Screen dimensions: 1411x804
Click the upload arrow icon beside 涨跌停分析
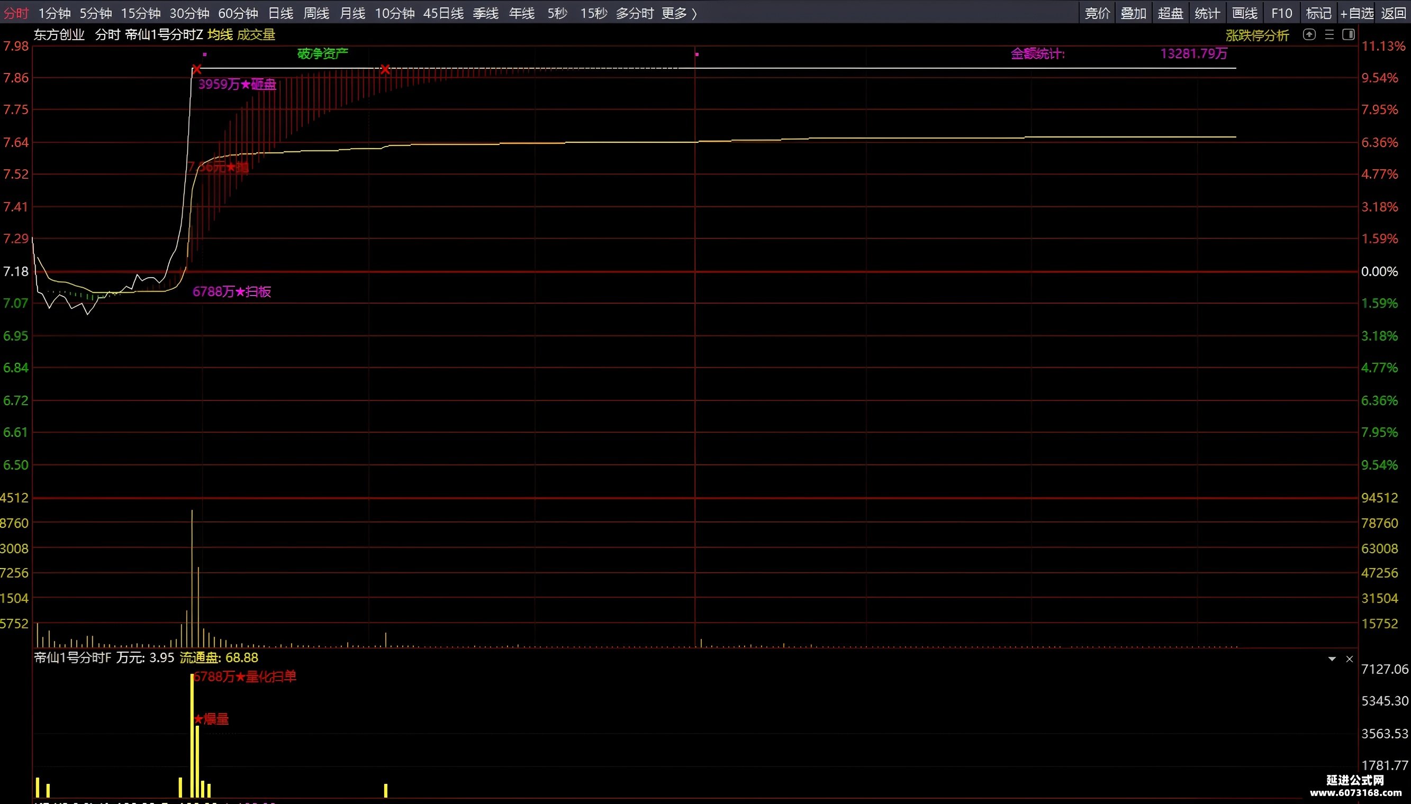[x=1309, y=35]
